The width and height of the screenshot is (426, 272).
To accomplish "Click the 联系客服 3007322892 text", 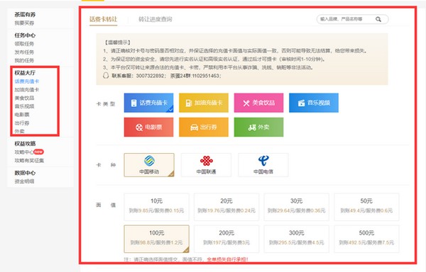I will point(138,76).
